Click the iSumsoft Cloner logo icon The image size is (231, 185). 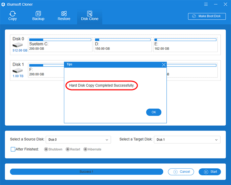click(x=3, y=4)
